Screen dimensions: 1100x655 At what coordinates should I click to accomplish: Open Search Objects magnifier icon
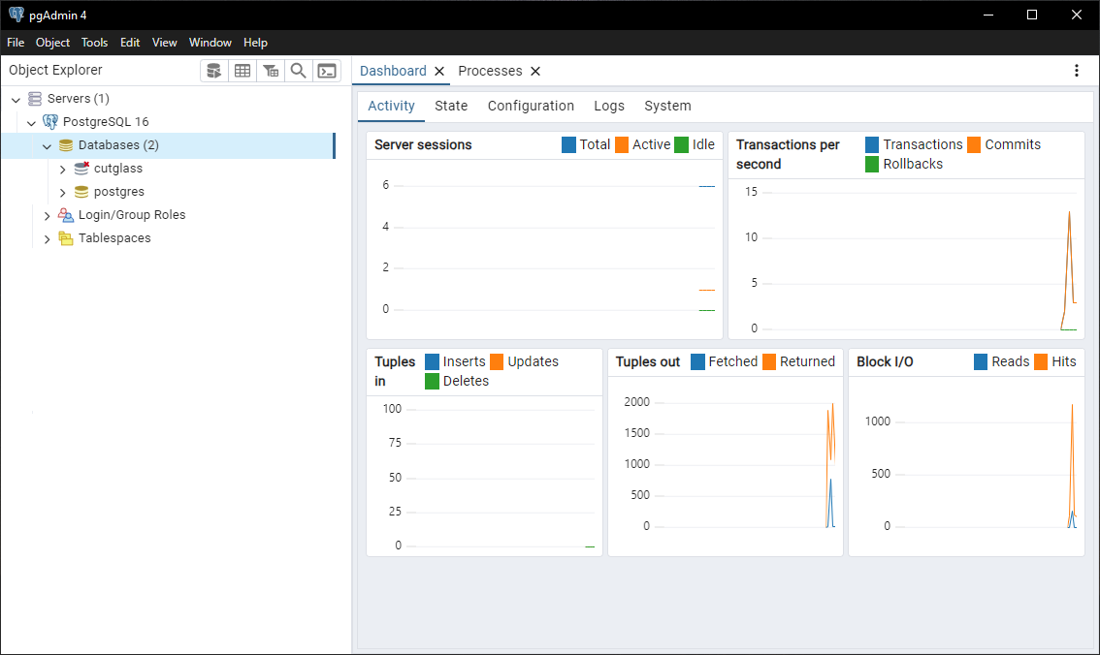click(x=299, y=71)
